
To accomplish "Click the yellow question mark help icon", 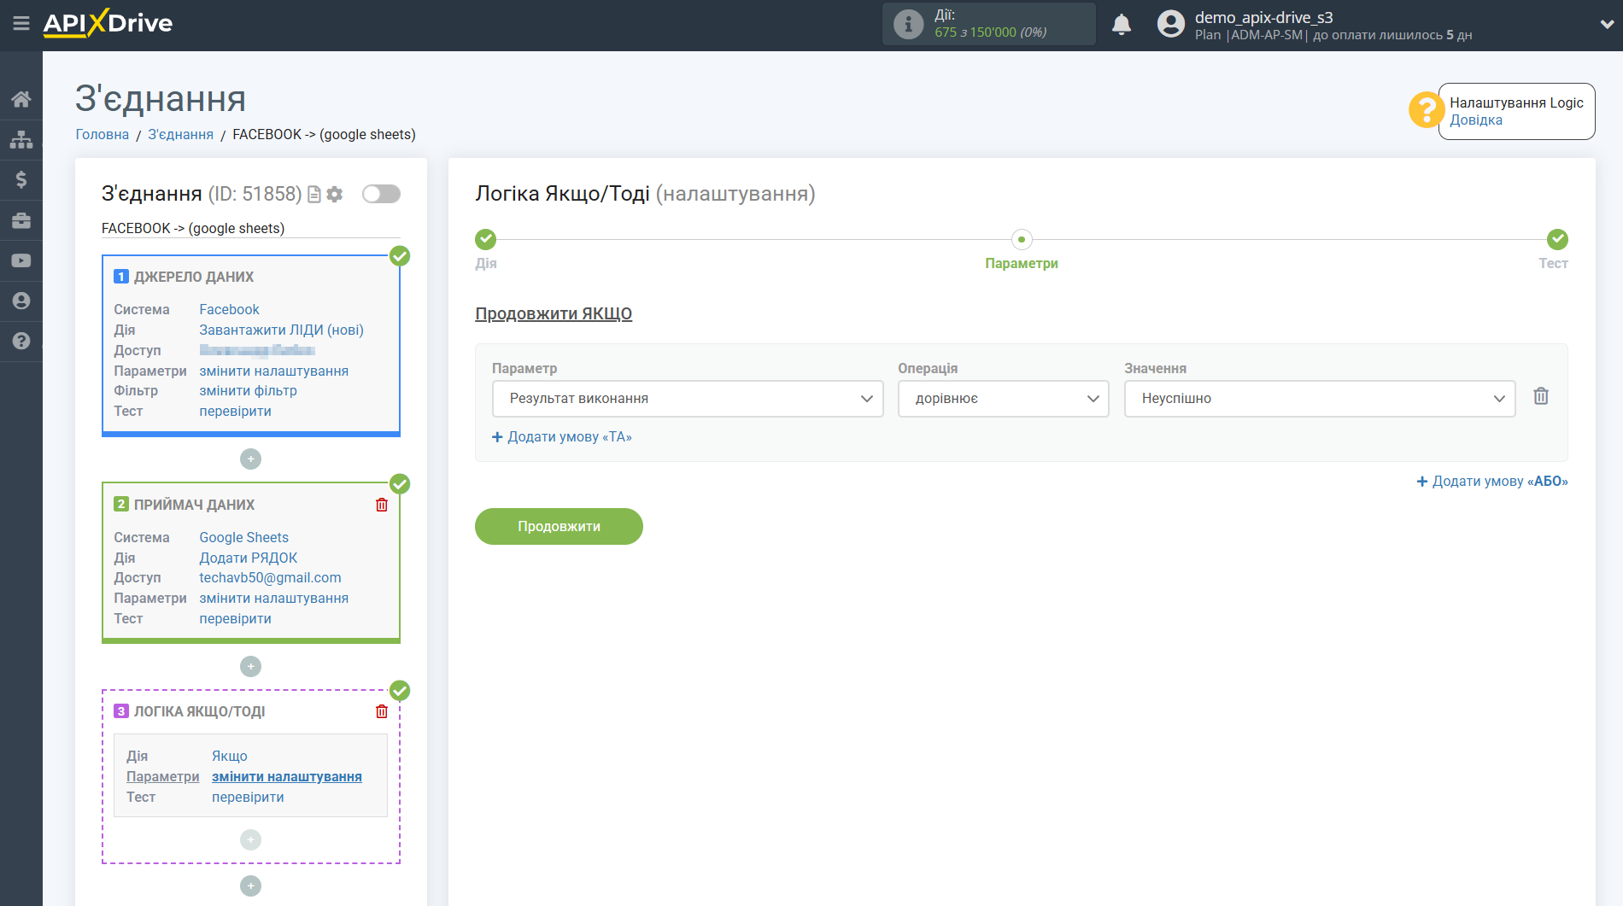I will click(x=1426, y=110).
